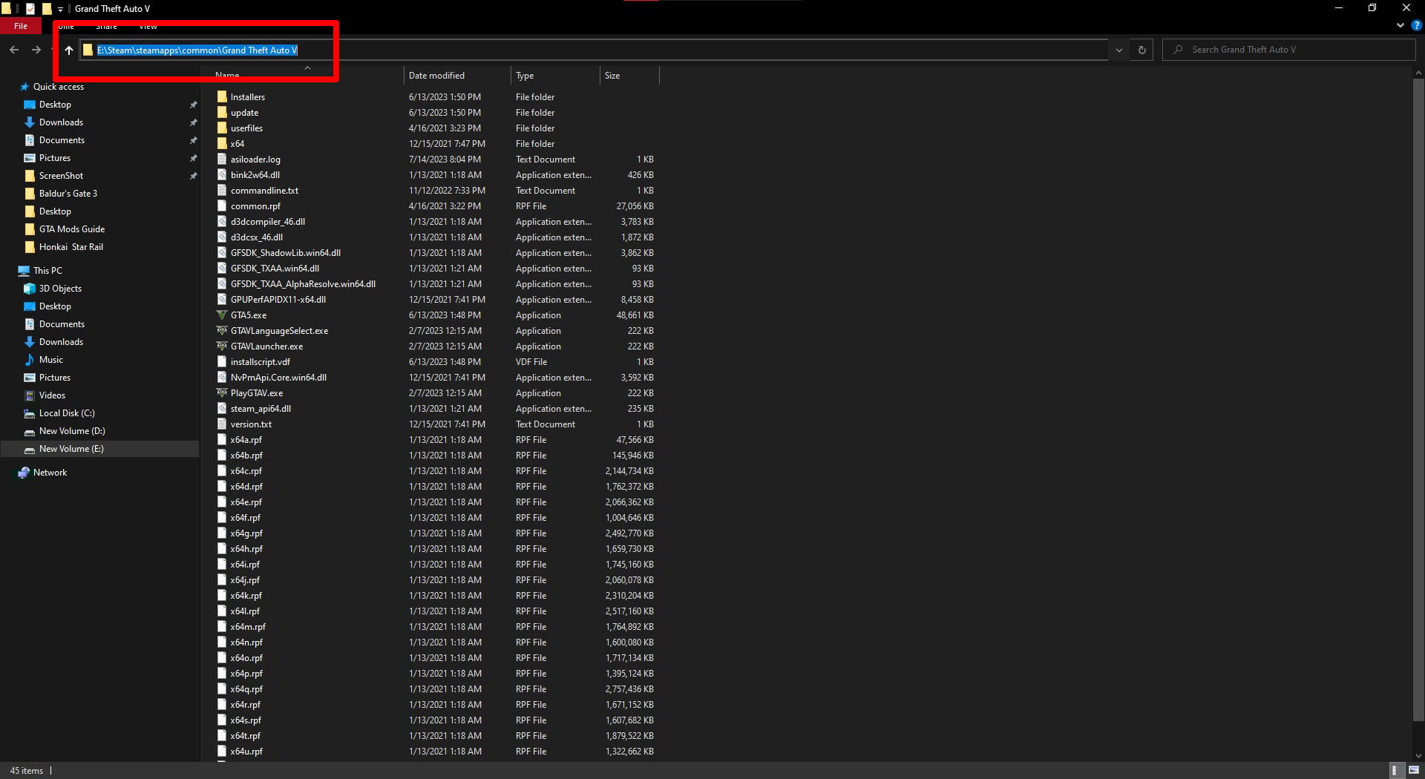Click the GTA5.exe application icon
Viewport: 1425px width, 779px height.
click(221, 315)
